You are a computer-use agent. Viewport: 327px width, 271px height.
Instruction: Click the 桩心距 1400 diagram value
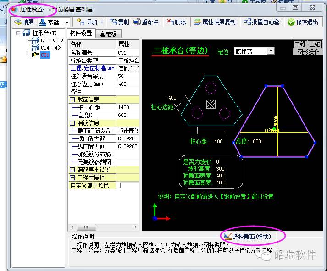[217, 141]
